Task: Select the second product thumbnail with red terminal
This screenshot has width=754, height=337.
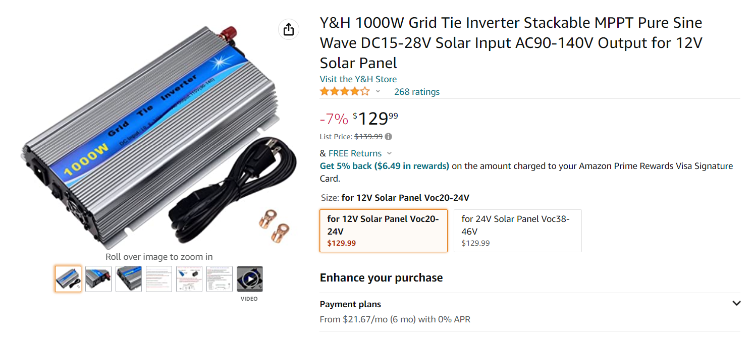Action: point(98,279)
